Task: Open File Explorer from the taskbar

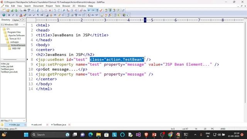Action: pos(98,135)
